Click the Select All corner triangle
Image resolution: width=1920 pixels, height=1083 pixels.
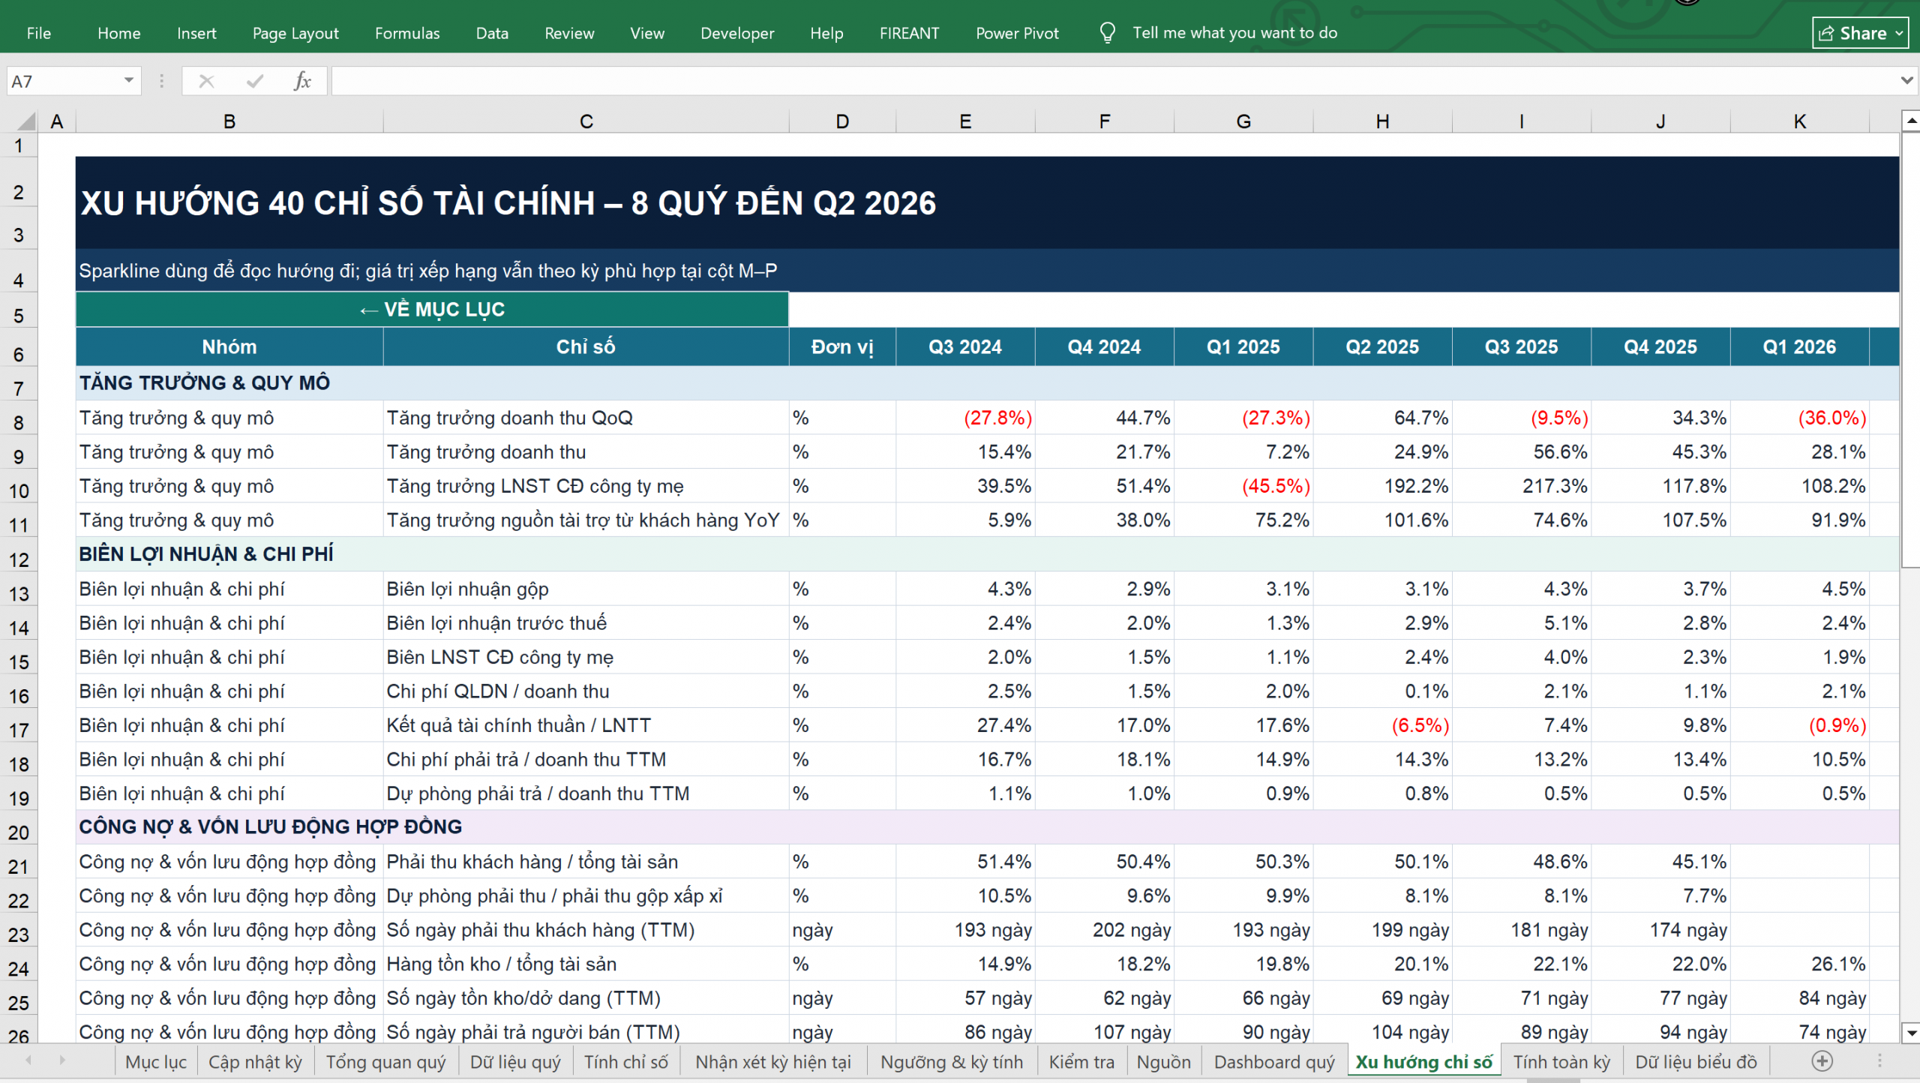[x=26, y=121]
